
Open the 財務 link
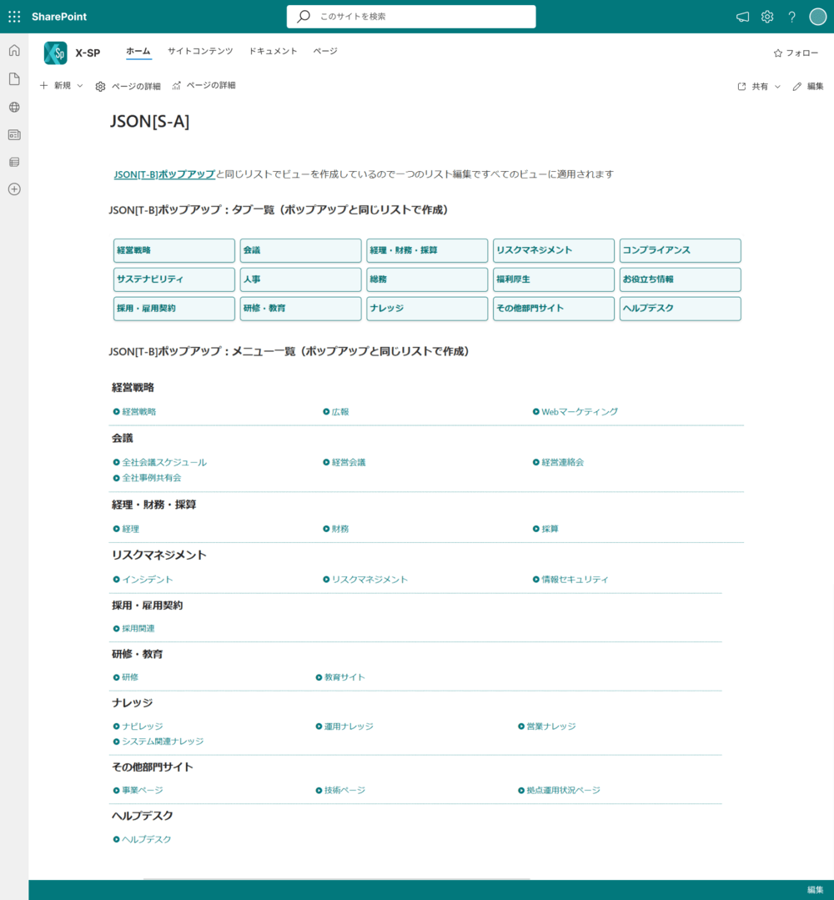(340, 529)
